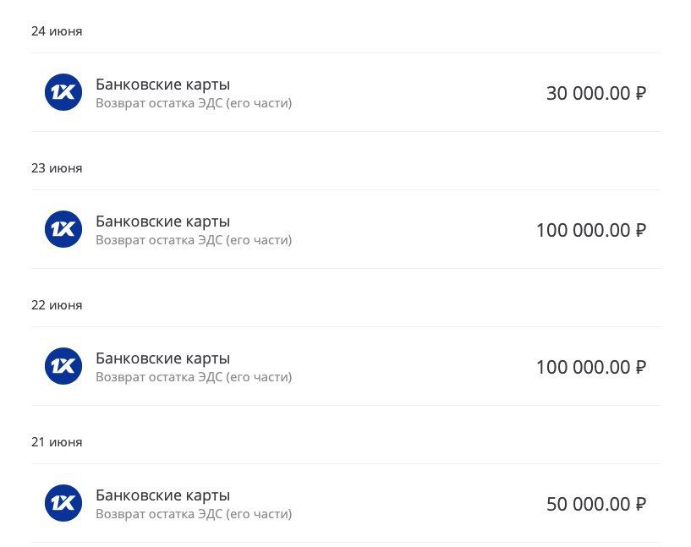Click the 23 июня date header
The width and height of the screenshot is (691, 547).
[57, 168]
